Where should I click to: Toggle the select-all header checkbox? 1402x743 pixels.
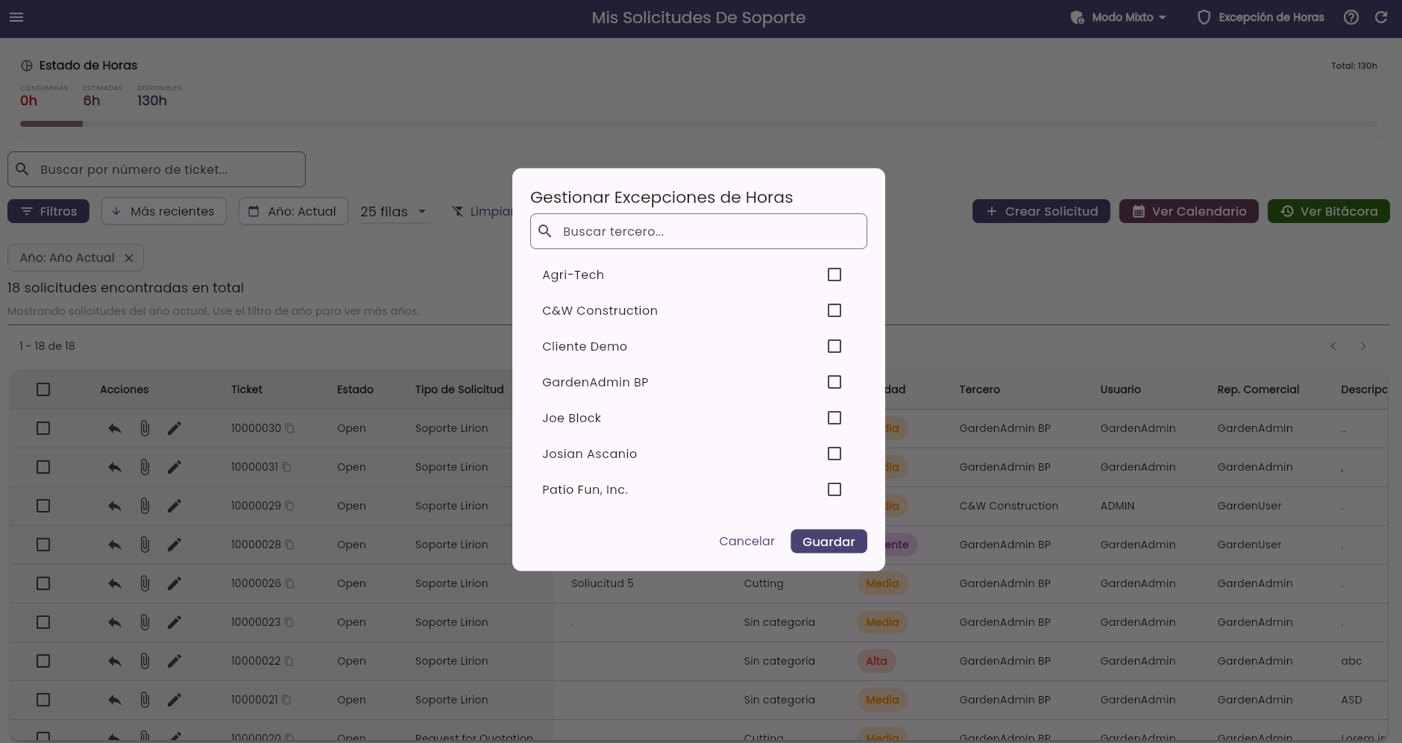point(43,389)
